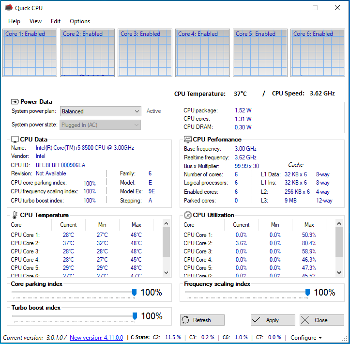
Task: Click the Turbo boost index slider handle
Action: (135, 316)
